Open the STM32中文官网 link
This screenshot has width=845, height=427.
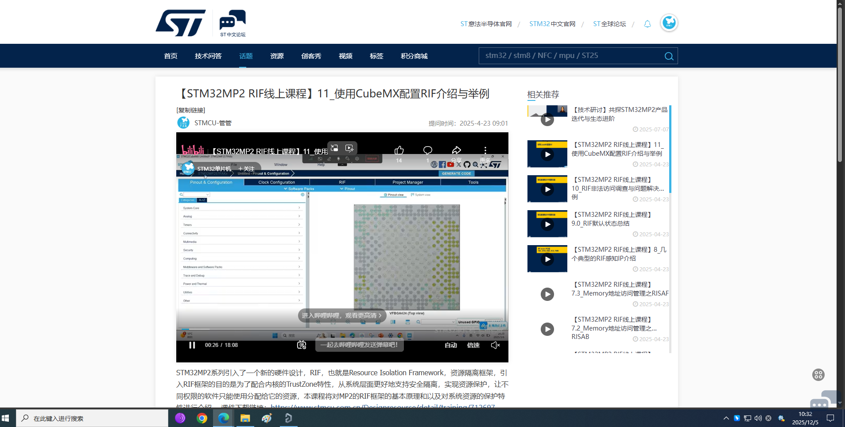point(552,24)
